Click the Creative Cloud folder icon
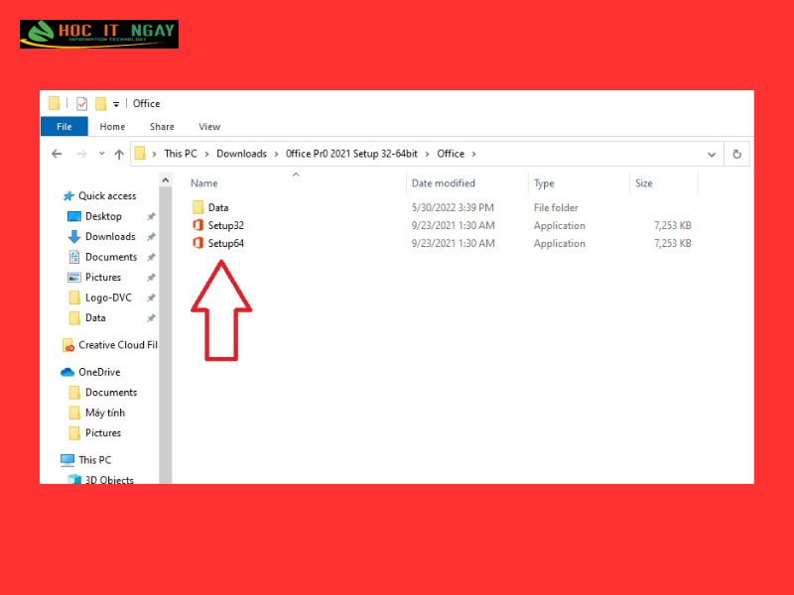 [x=68, y=345]
